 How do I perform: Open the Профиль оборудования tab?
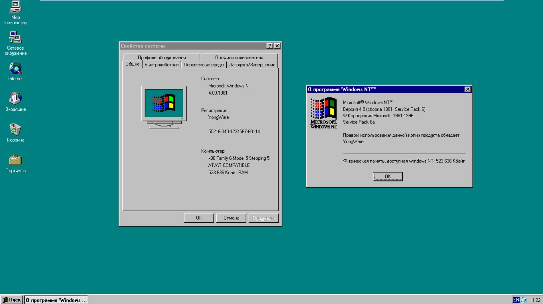[162, 57]
